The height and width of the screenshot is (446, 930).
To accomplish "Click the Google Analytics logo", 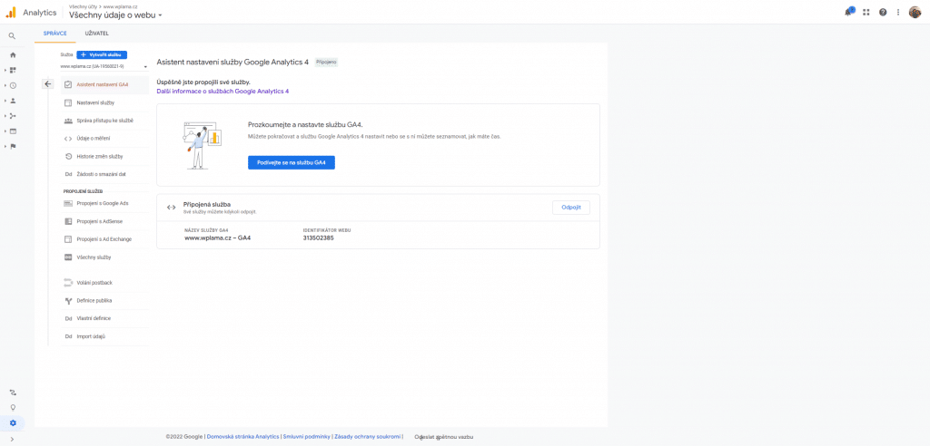I will (x=11, y=12).
